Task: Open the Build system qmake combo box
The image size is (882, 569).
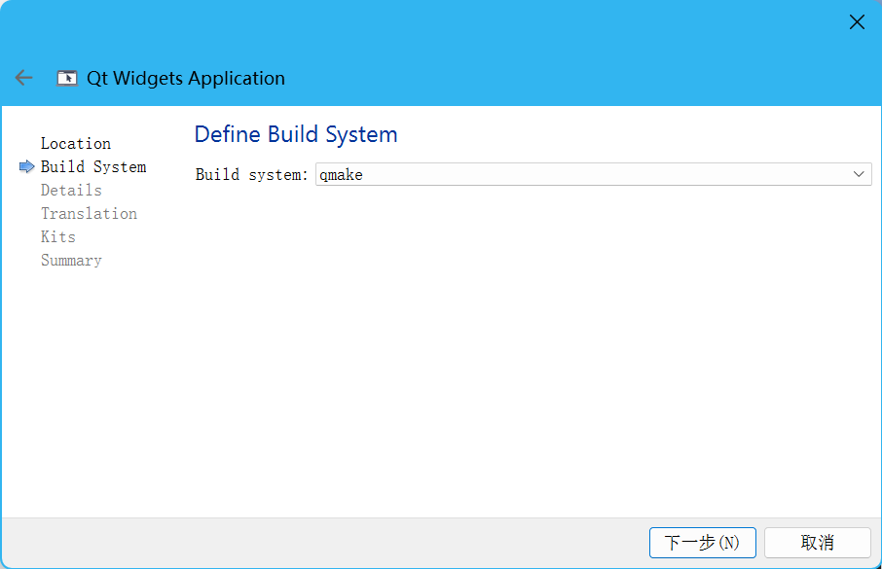Action: pyautogui.click(x=594, y=174)
